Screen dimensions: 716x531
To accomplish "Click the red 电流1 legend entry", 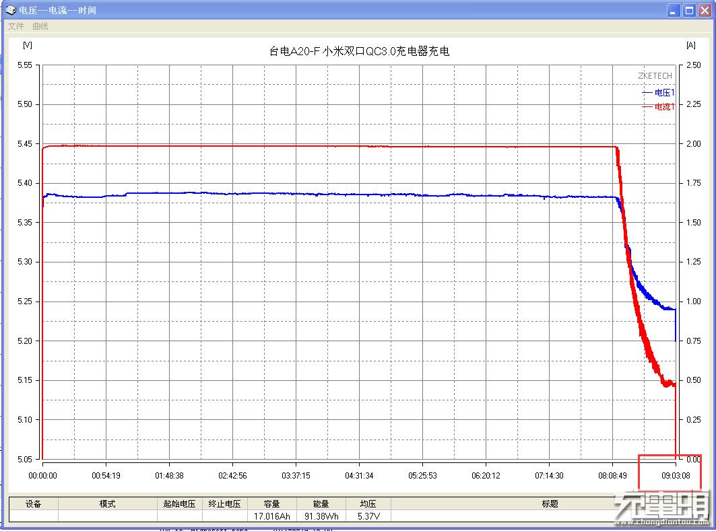I will (x=659, y=107).
